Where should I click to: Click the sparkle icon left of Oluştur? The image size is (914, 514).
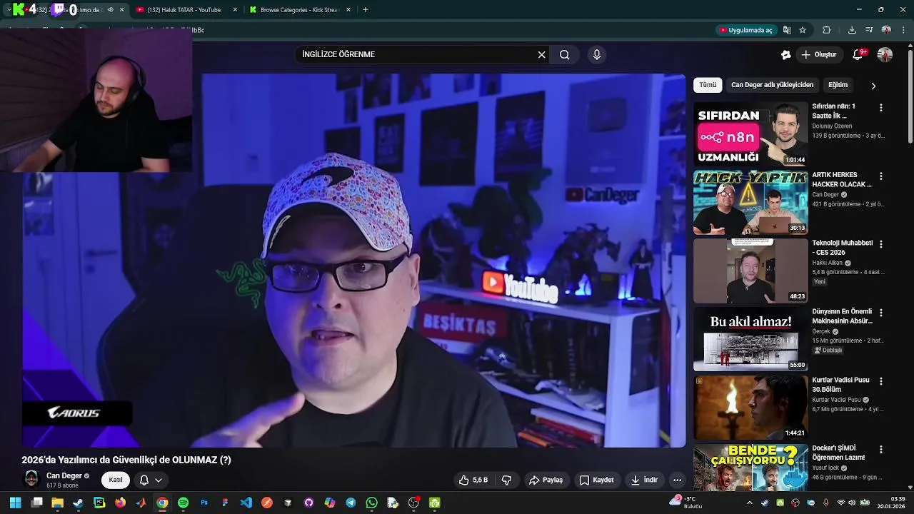point(785,54)
